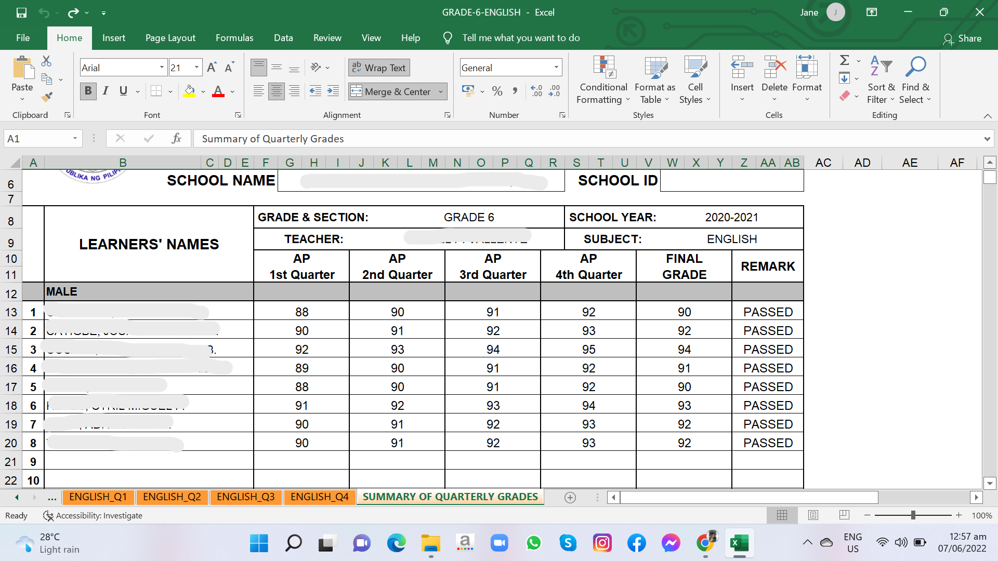Click the Insert Function fx icon
Image resolution: width=998 pixels, height=561 pixels.
176,138
